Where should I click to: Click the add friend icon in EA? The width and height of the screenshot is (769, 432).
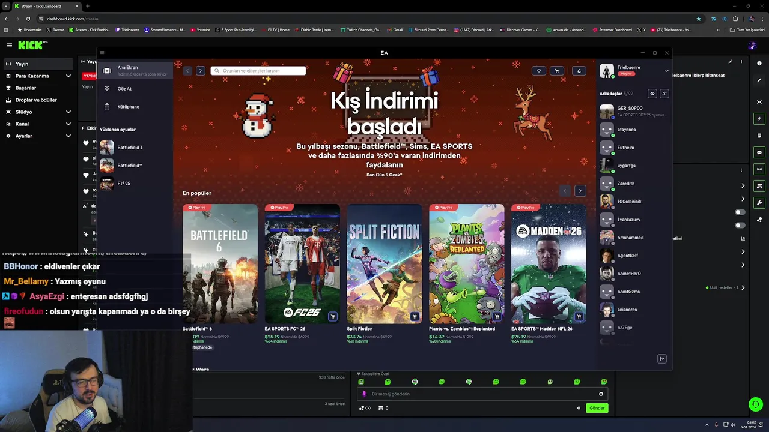click(664, 94)
